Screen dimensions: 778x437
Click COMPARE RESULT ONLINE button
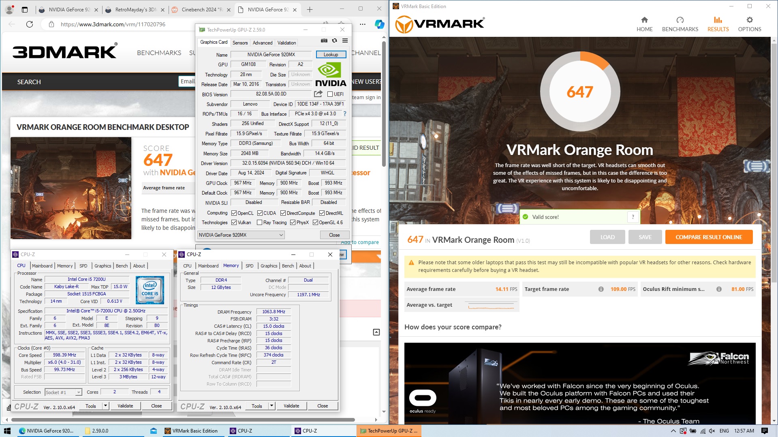point(709,237)
